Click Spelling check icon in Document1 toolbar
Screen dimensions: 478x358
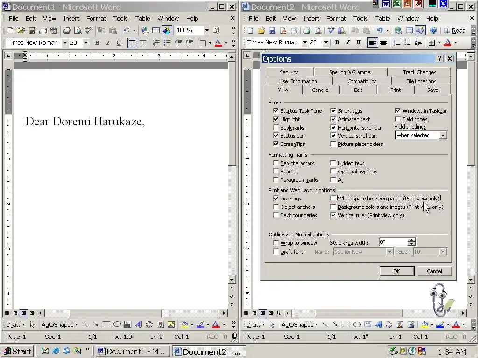click(88, 30)
